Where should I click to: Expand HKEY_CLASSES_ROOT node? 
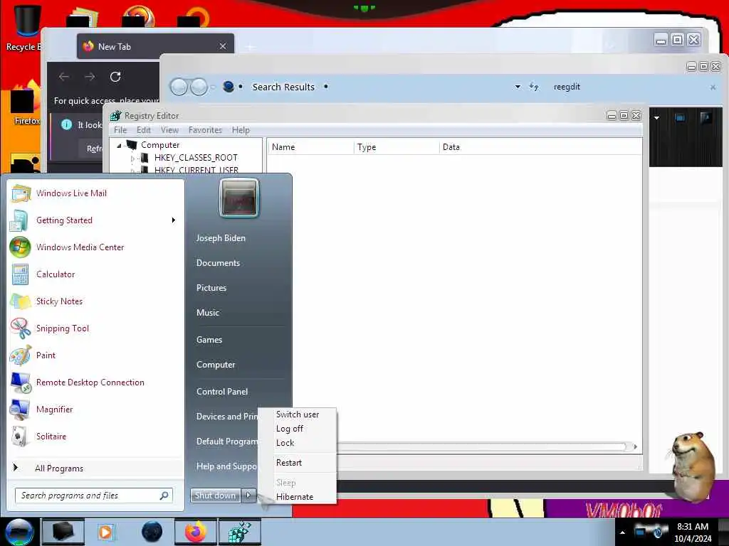[132, 159]
